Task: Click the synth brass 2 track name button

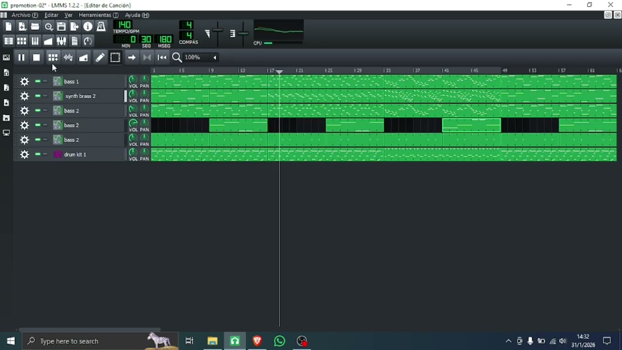Action: tap(87, 96)
